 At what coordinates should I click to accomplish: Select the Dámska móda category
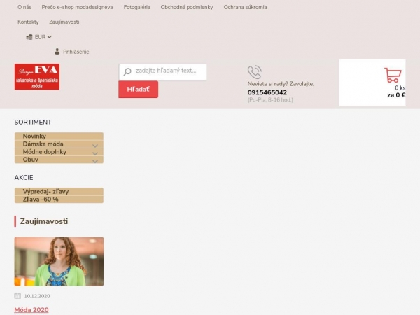click(x=59, y=143)
